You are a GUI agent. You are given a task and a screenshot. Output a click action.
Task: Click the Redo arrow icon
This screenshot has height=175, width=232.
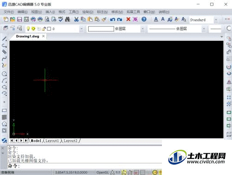119,19
